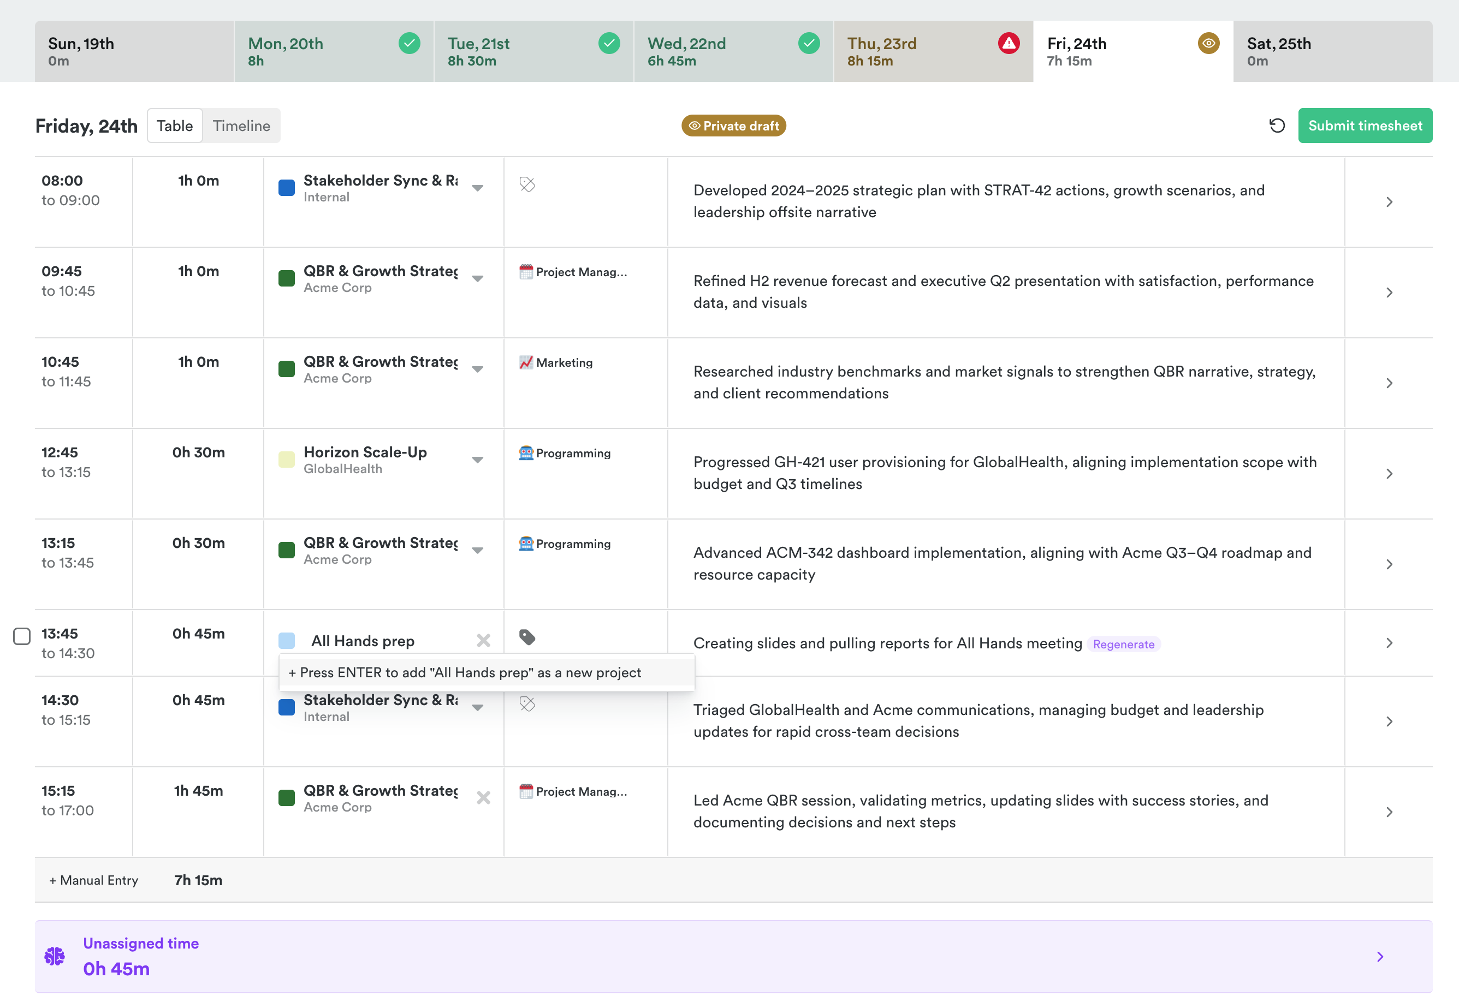Screen dimensions: 1459x1002
Task: Click the red warning icon on Thu, 23rd
Action: [x=1009, y=43]
